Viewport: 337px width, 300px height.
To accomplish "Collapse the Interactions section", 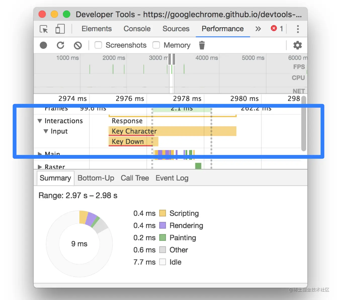I will point(40,121).
